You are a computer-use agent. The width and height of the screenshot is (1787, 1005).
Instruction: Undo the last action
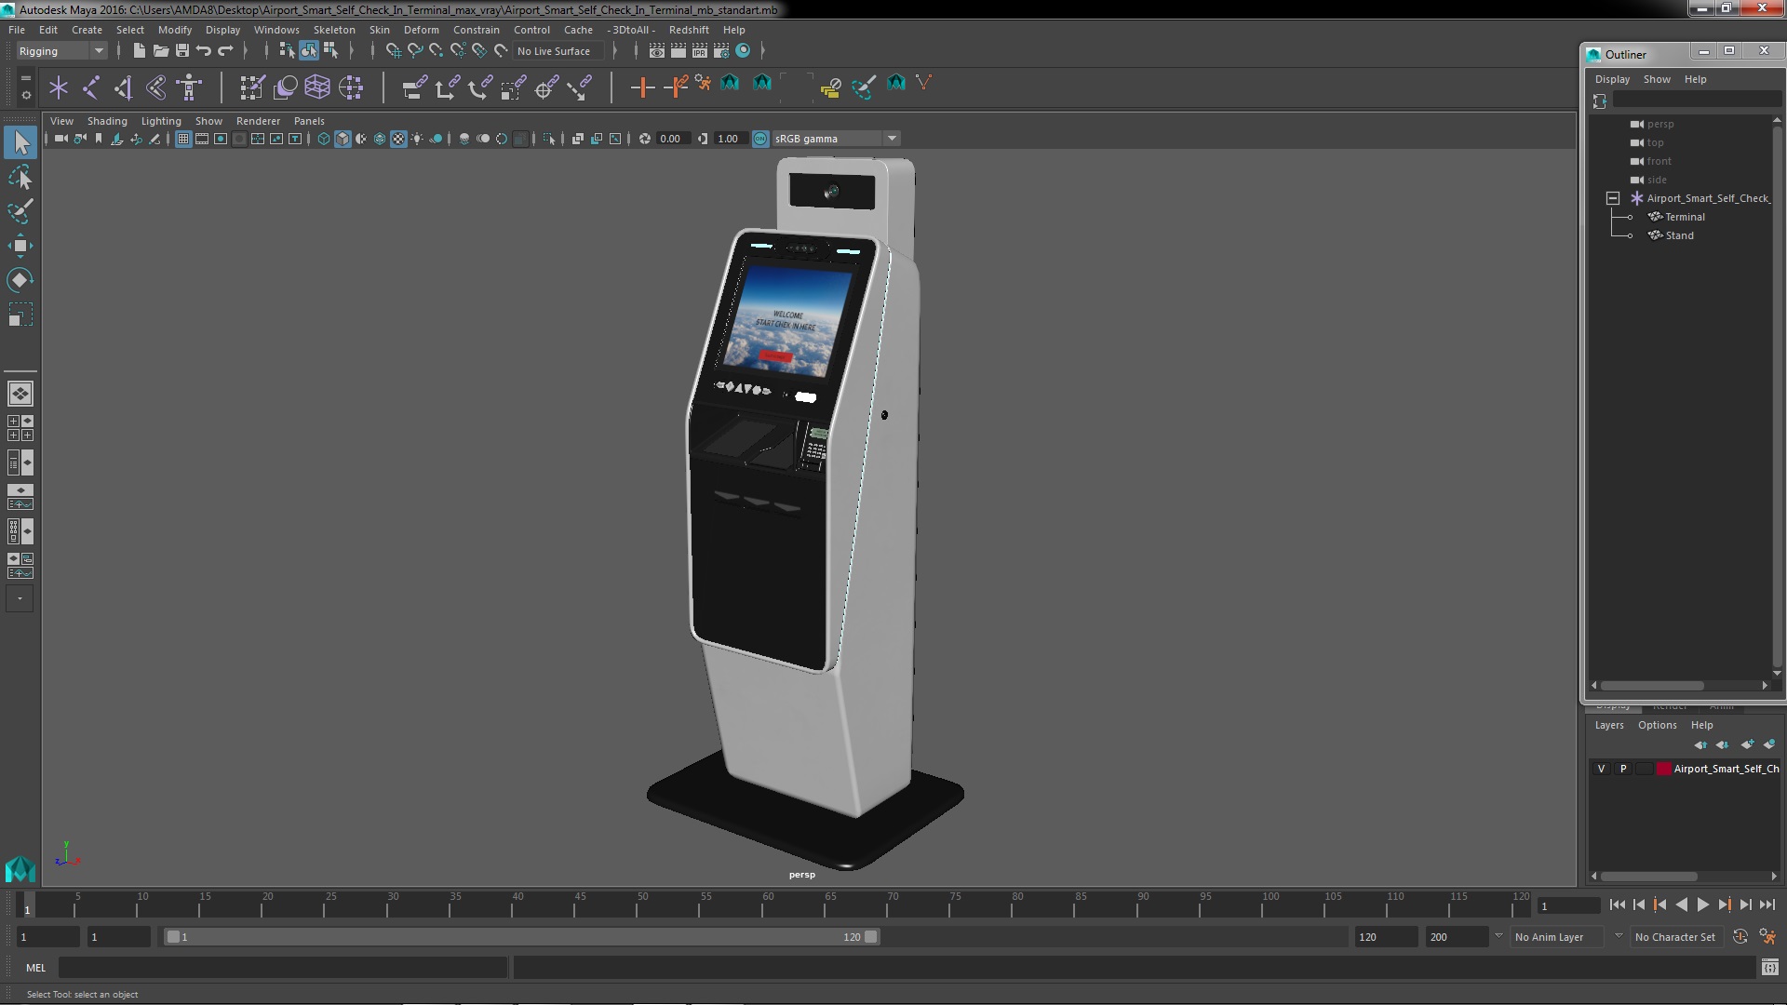(x=203, y=51)
